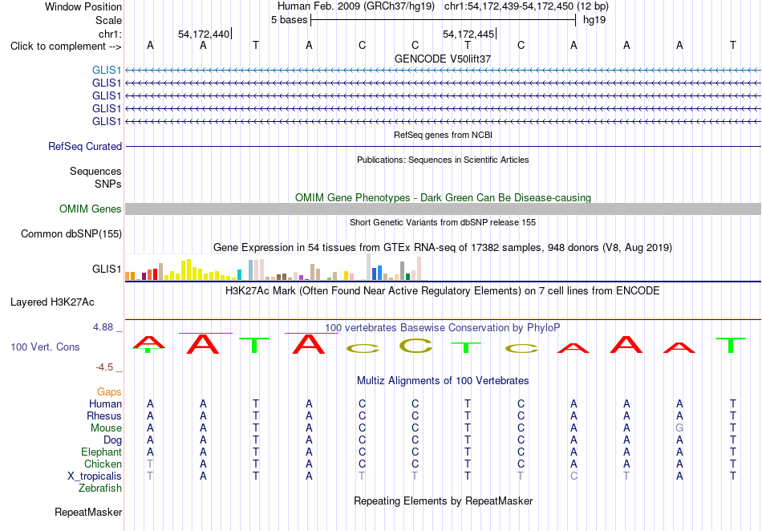762x531 pixels.
Task: Open the GTEx Gene Expression track title
Action: pyautogui.click(x=443, y=248)
